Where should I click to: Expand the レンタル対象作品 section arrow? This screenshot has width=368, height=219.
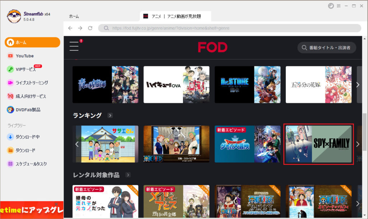coord(128,175)
